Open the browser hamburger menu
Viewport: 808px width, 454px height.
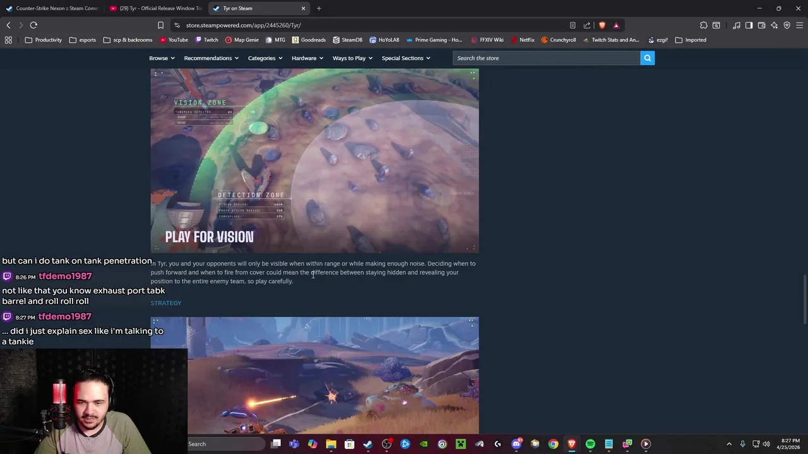coord(800,25)
